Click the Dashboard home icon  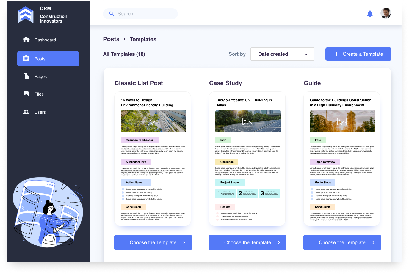point(26,40)
